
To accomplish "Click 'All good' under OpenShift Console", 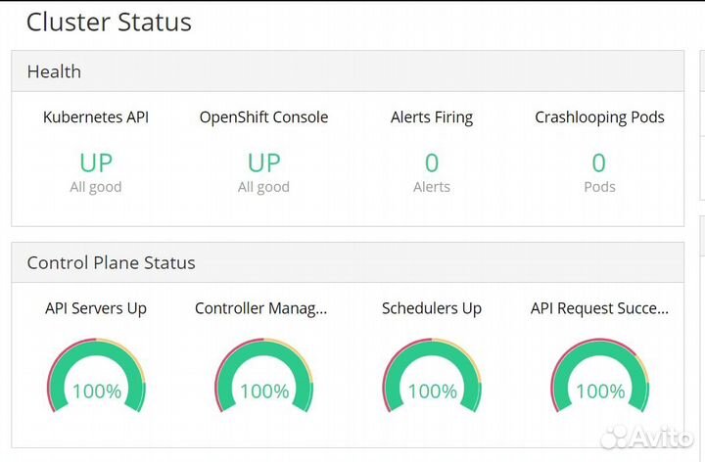I will pyautogui.click(x=263, y=187).
